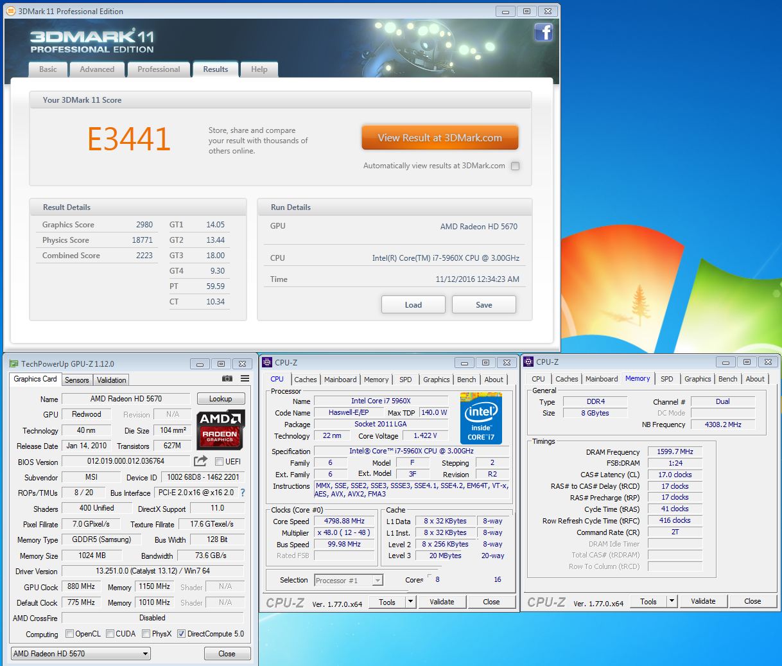Open Graphics tab in CPU-Z CPU window

[437, 380]
